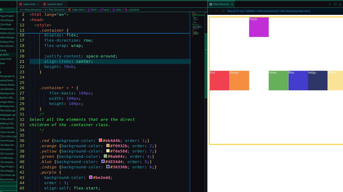
Task: Open yellow color swatch #f6e58d picker
Action: 108,151
